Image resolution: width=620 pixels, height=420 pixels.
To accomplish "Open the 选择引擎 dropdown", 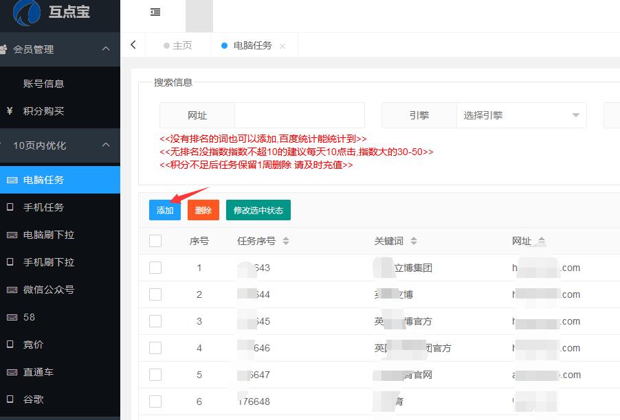I will [x=521, y=115].
